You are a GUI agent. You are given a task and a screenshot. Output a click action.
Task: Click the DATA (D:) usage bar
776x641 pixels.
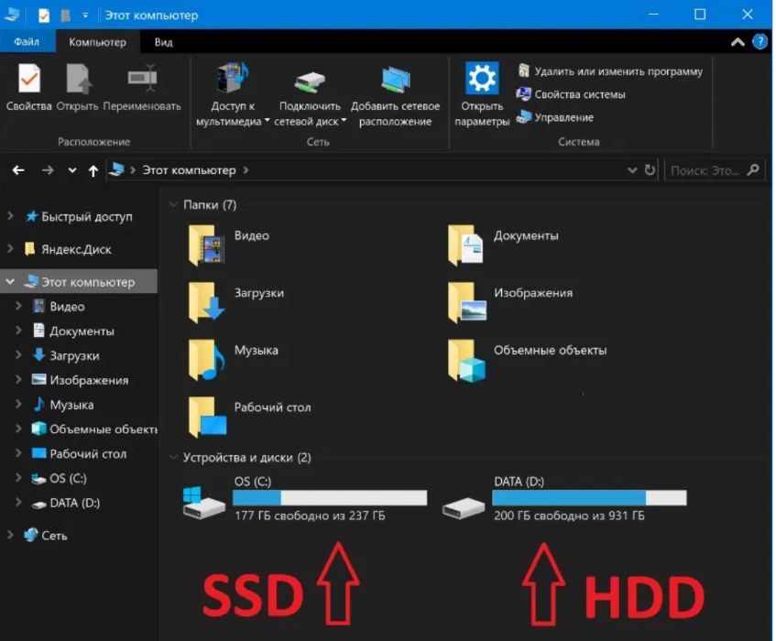(x=589, y=497)
